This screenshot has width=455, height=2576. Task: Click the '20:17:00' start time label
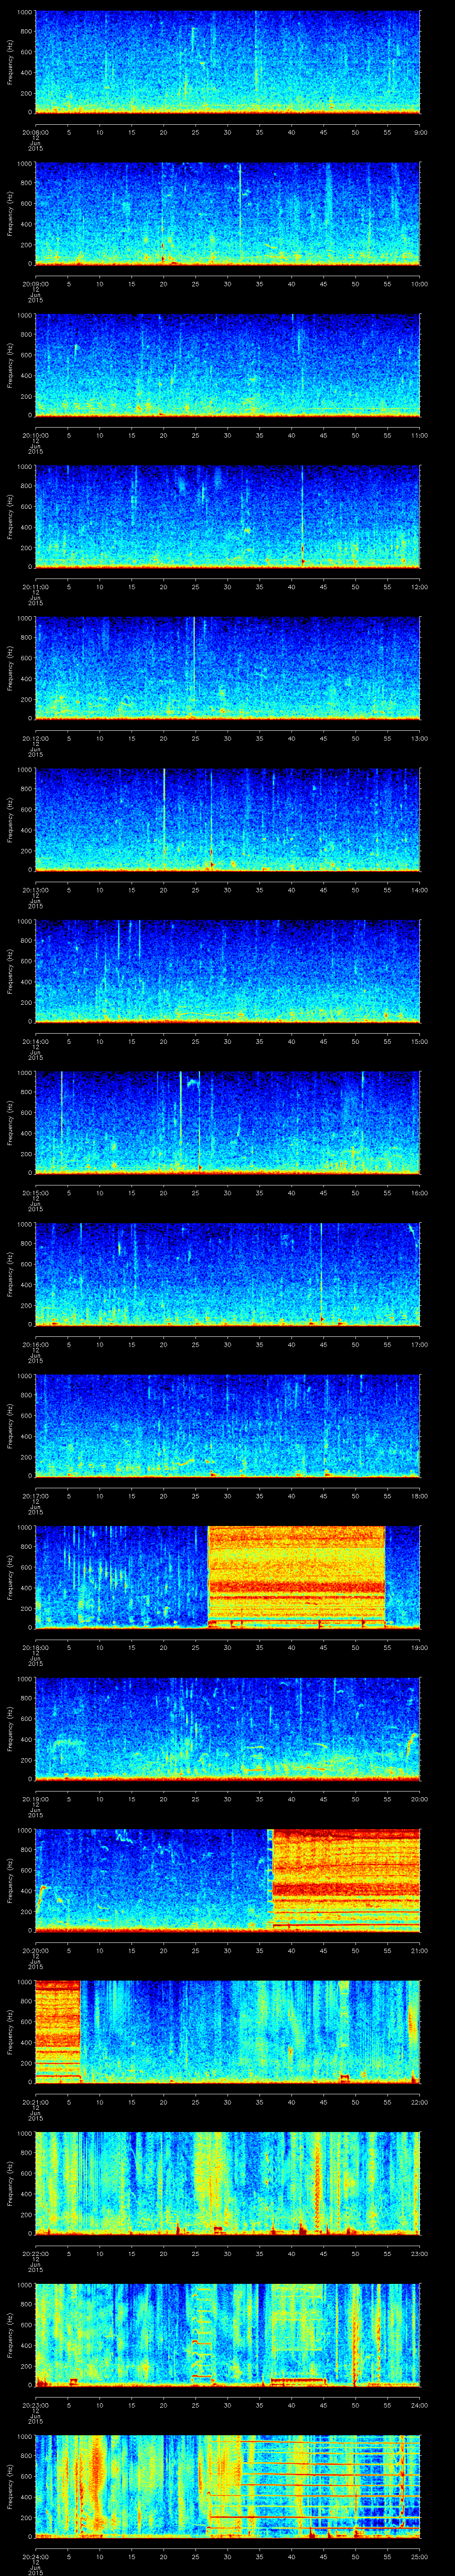coord(35,1495)
